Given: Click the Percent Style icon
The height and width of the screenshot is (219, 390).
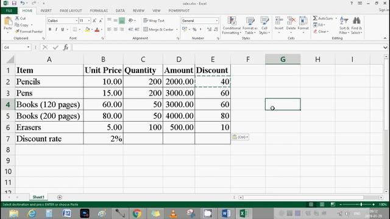Looking at the screenshot, I should point(194,29).
